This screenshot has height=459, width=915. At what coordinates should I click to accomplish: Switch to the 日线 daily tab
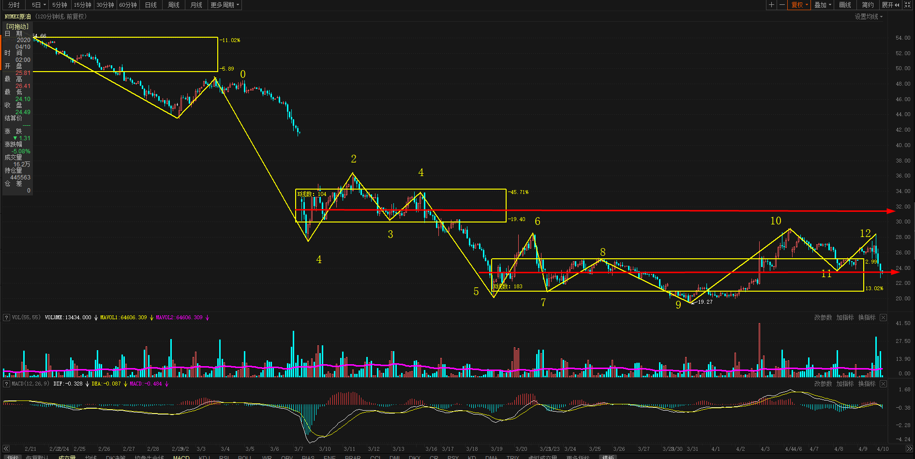[151, 5]
